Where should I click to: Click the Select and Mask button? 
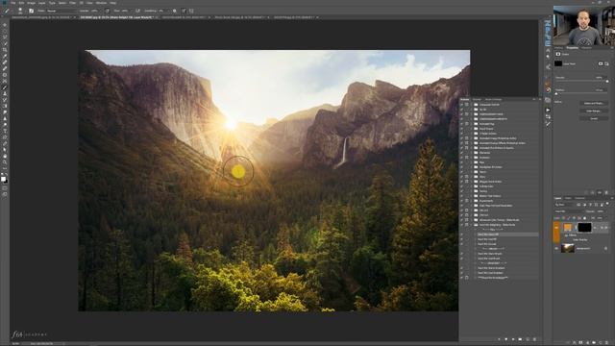594,104
